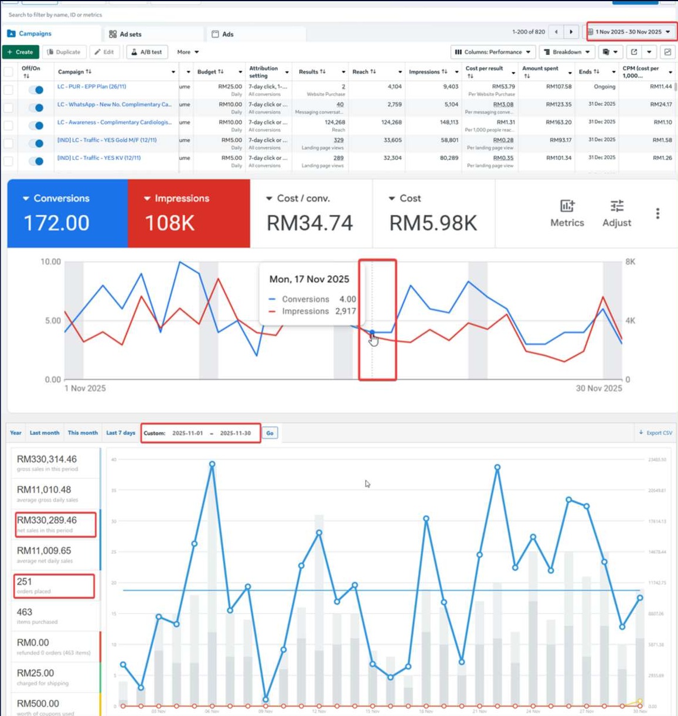Tick checkbox for LC - Awareness campaign row
This screenshot has height=716, width=678.
click(8, 125)
